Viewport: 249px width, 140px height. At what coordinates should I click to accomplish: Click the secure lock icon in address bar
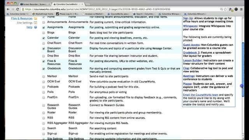[23, 9]
